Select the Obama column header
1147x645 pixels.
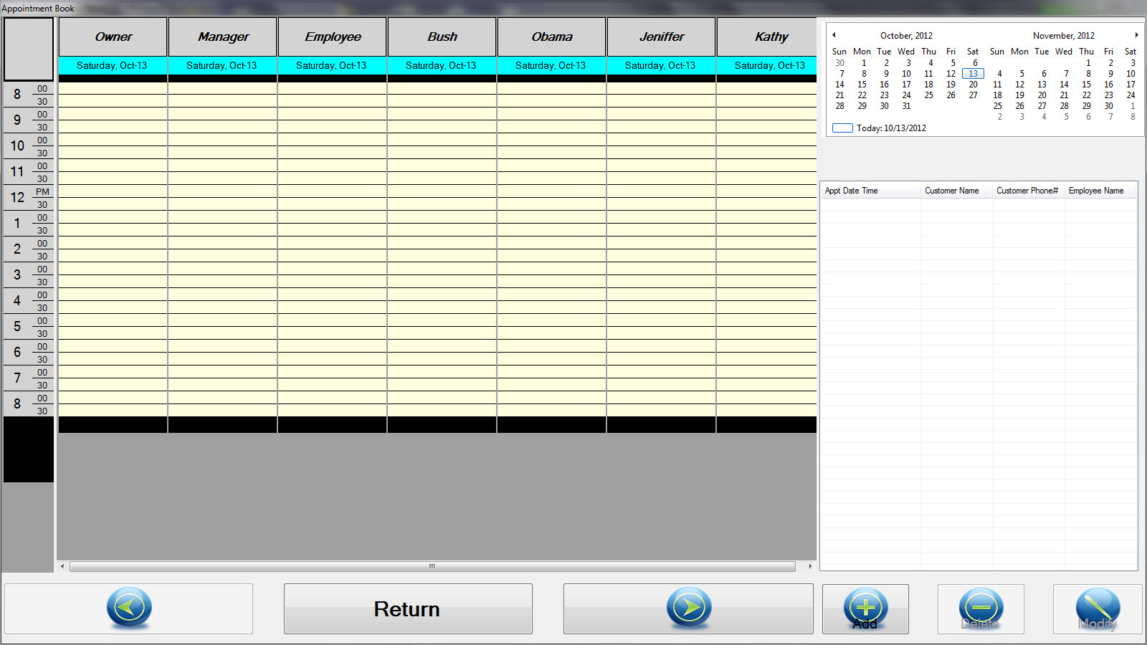551,37
